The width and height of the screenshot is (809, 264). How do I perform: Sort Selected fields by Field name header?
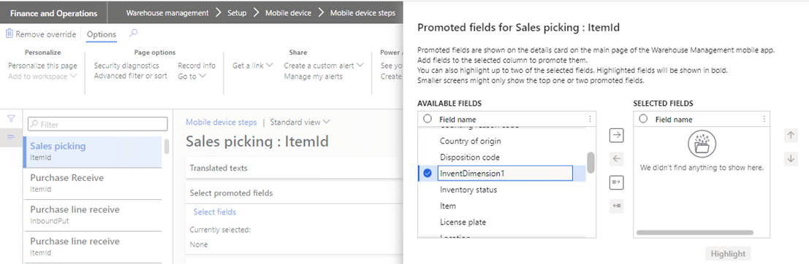[674, 120]
